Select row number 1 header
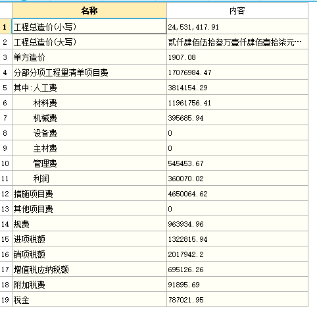The image size is (317, 315). 6,26
